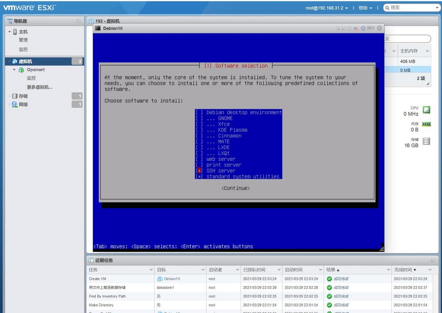Select 网络 item in navigator
Viewport: 442px width, 313px height.
(x=23, y=104)
